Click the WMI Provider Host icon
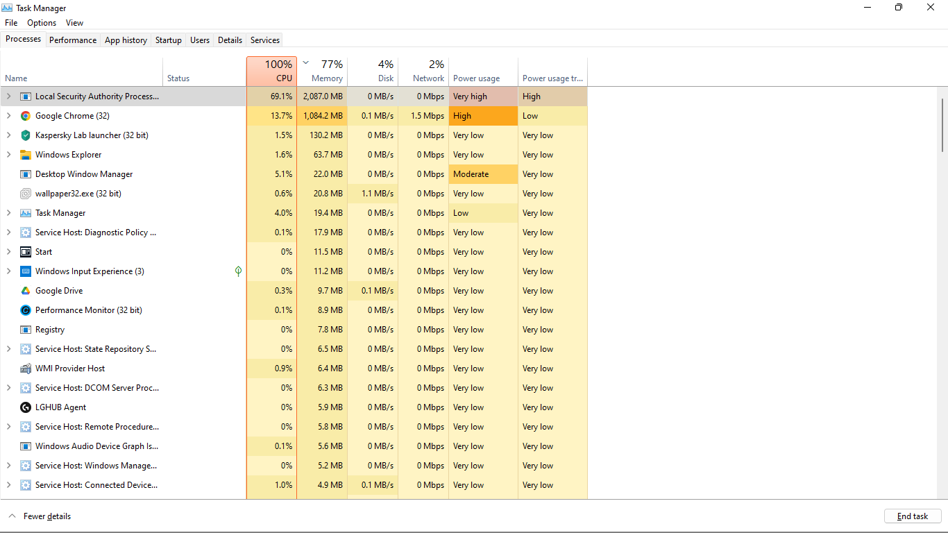The image size is (948, 533). pyautogui.click(x=26, y=369)
